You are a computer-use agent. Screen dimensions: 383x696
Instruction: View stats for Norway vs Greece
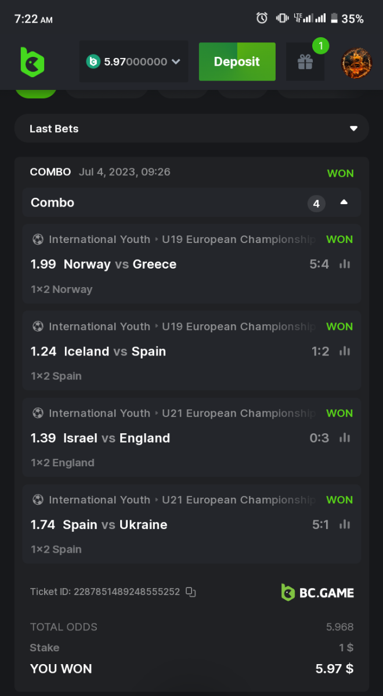tap(345, 264)
